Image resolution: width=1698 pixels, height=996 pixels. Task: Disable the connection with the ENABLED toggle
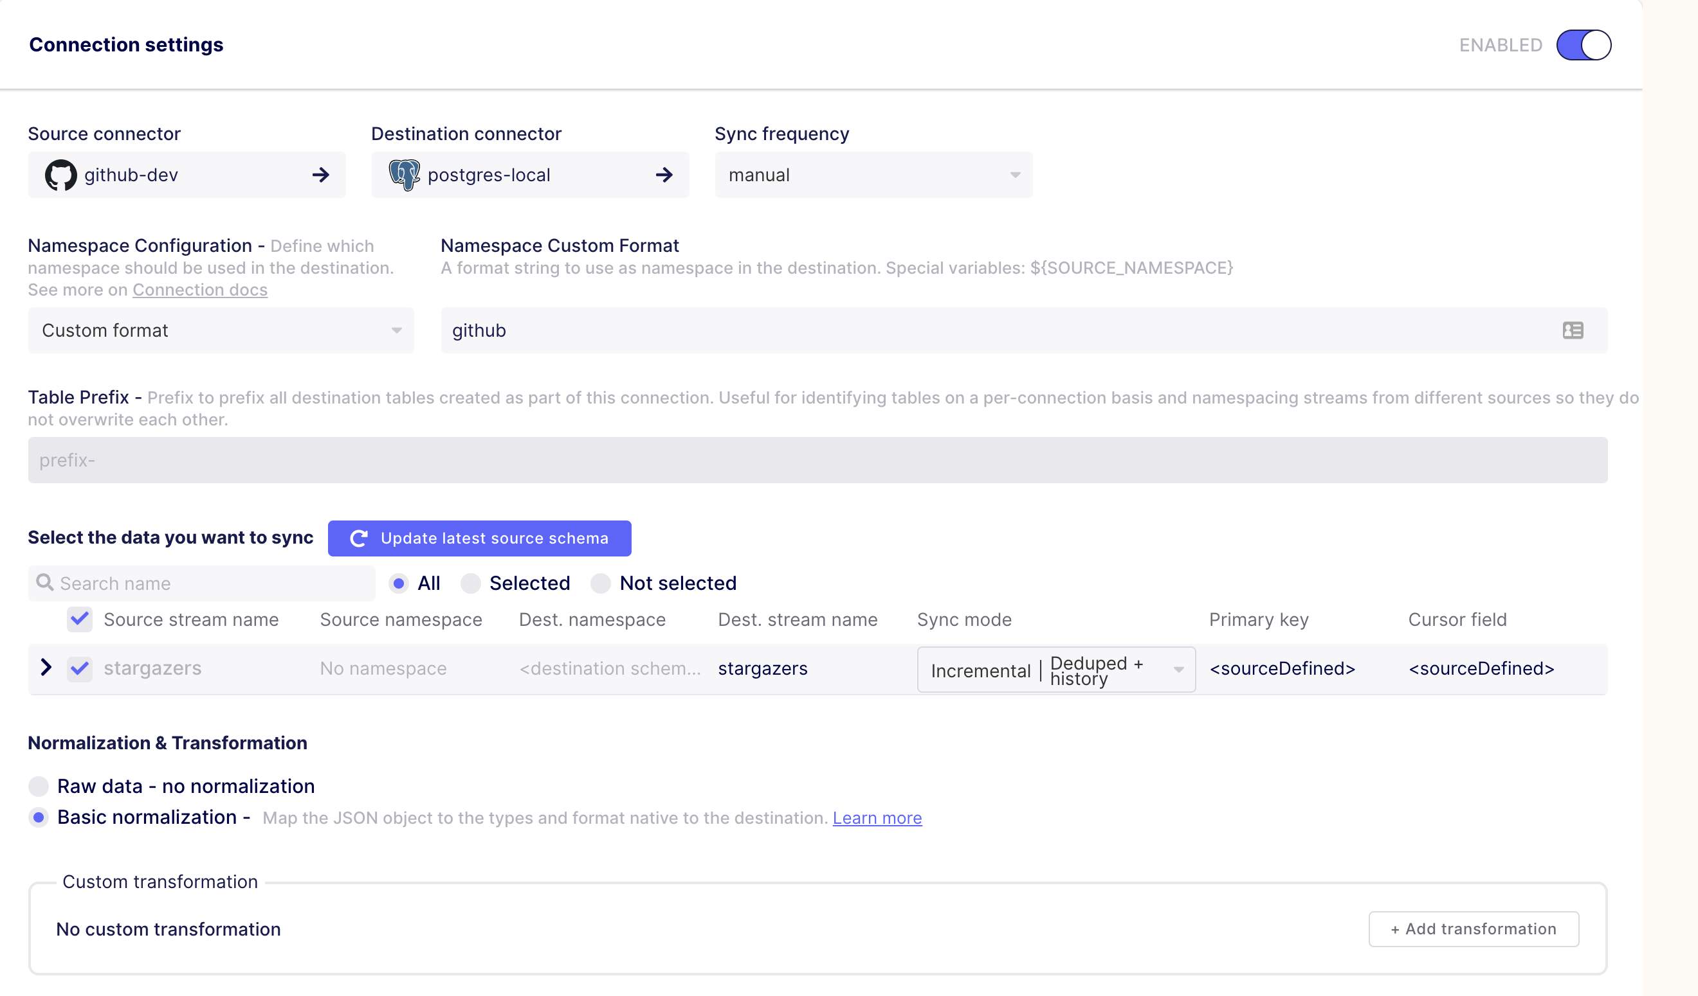(x=1584, y=44)
